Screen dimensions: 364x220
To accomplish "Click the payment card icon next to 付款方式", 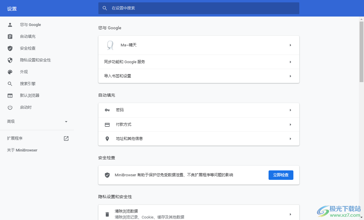I will pyautogui.click(x=107, y=124).
